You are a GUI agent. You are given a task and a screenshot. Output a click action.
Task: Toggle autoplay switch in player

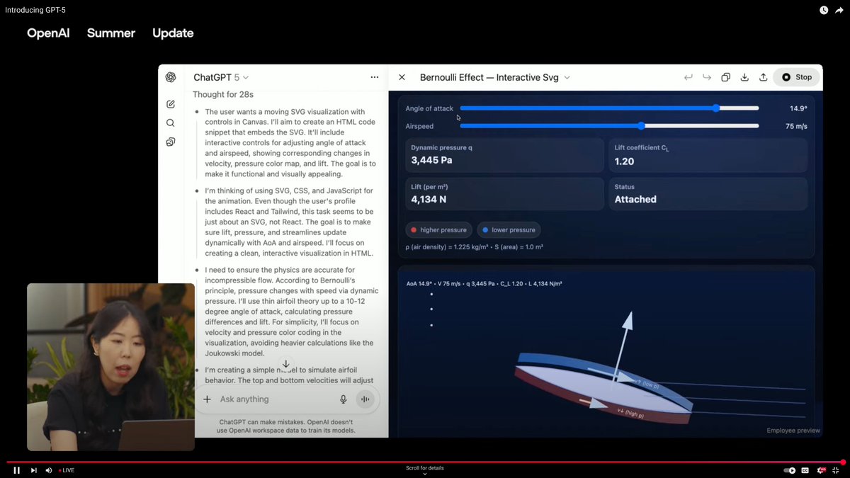(790, 470)
